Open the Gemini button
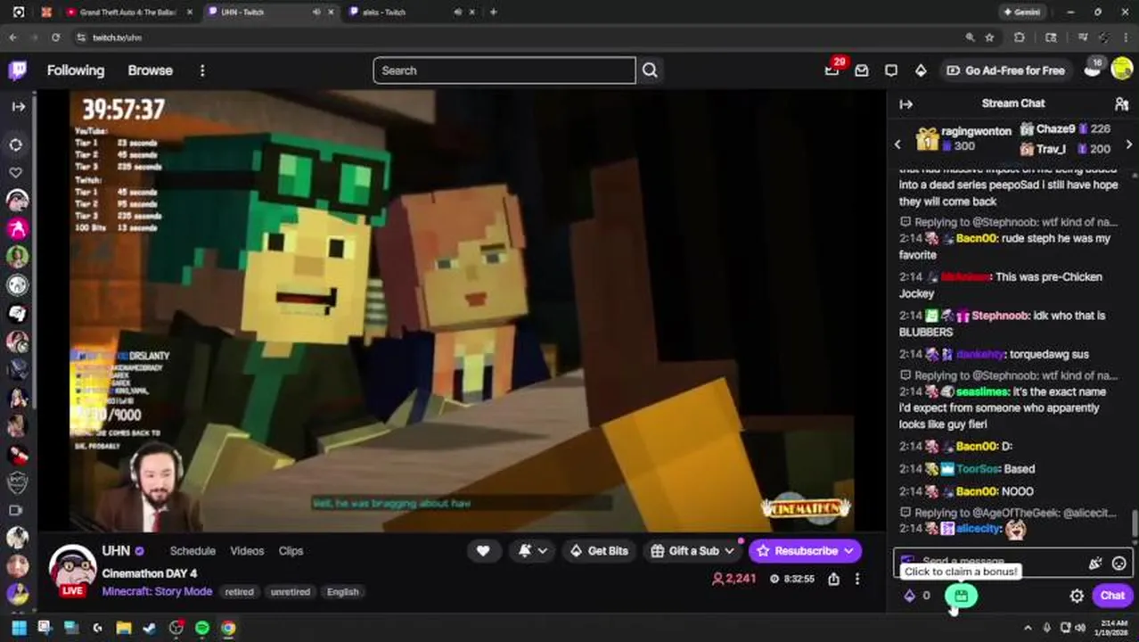Image resolution: width=1139 pixels, height=642 pixels. tap(1021, 12)
